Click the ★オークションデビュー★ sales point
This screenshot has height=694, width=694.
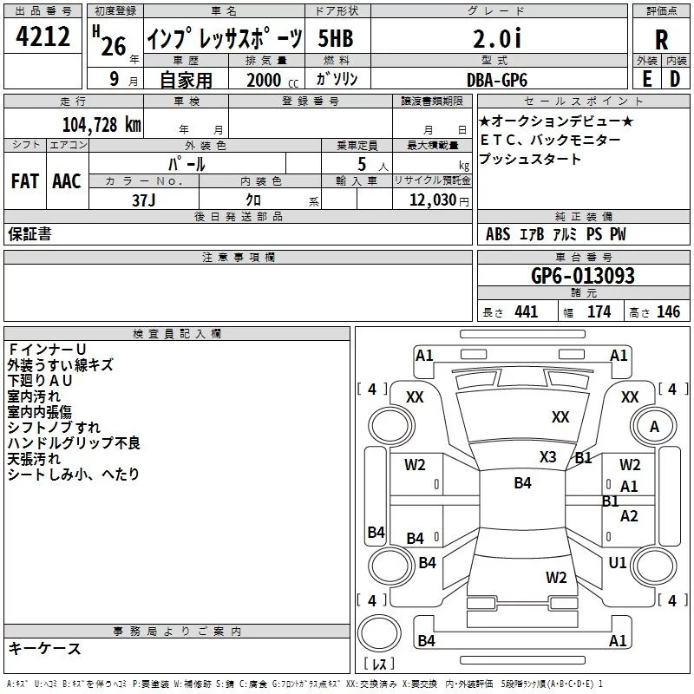[x=556, y=121]
